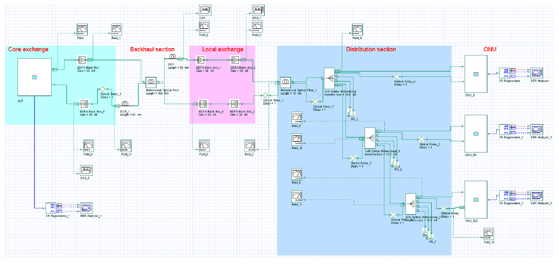Click the EDFA Black Box amplifier

(x=82, y=60)
